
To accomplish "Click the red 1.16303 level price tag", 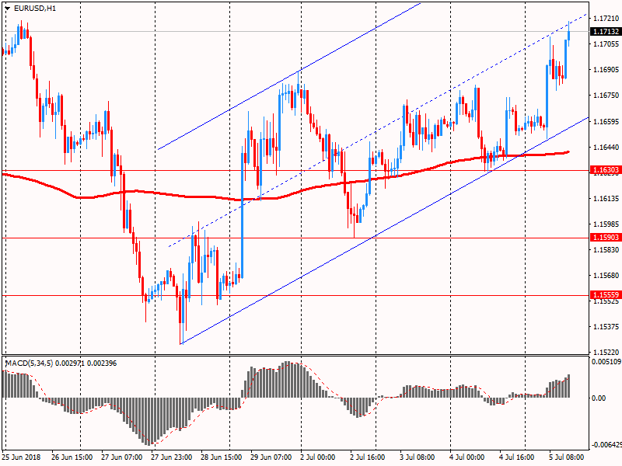I will [x=606, y=170].
